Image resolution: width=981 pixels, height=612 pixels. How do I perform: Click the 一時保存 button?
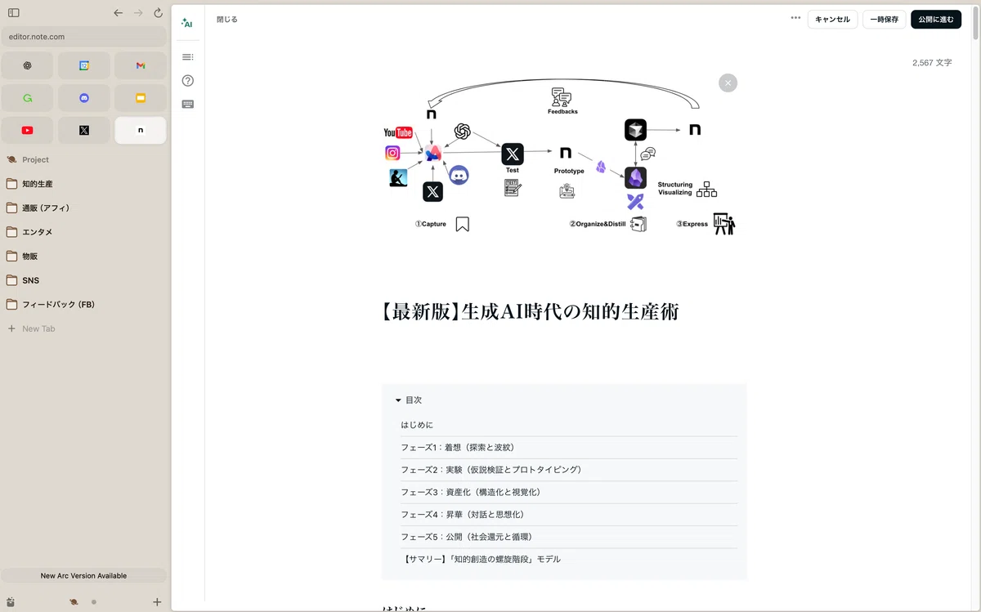[884, 19]
